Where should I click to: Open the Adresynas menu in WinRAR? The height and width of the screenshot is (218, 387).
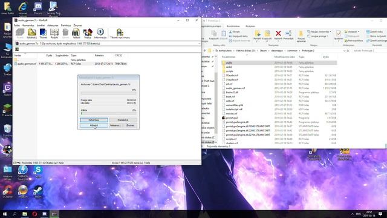53,25
